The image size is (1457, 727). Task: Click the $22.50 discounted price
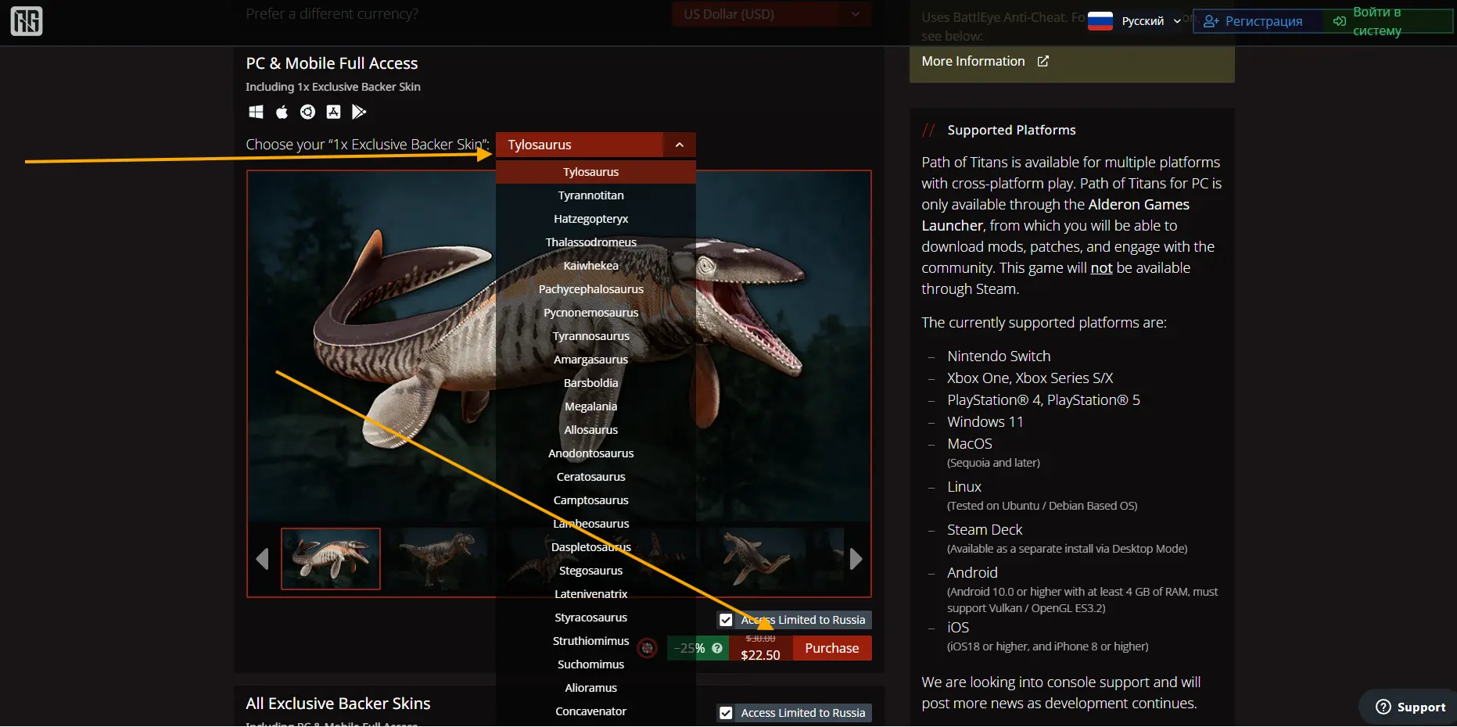click(760, 655)
